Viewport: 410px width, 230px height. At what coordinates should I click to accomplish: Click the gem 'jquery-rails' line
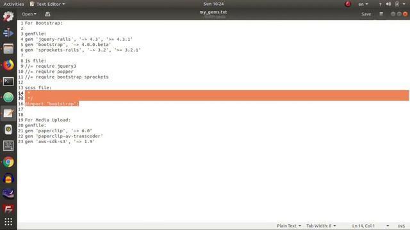click(x=79, y=39)
